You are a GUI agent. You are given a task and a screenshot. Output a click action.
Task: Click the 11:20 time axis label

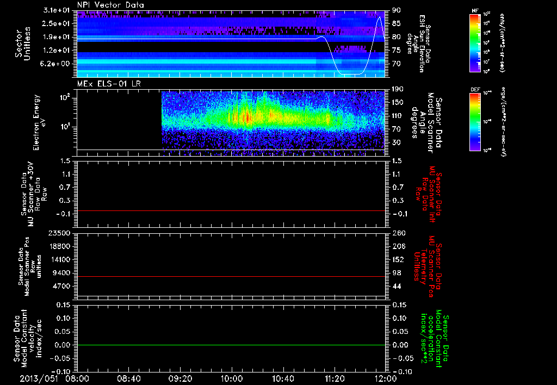tap(335, 378)
